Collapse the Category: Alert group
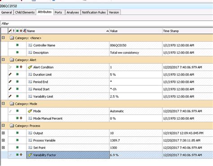Screen dimensions: 213x166 (x=3, y=60)
